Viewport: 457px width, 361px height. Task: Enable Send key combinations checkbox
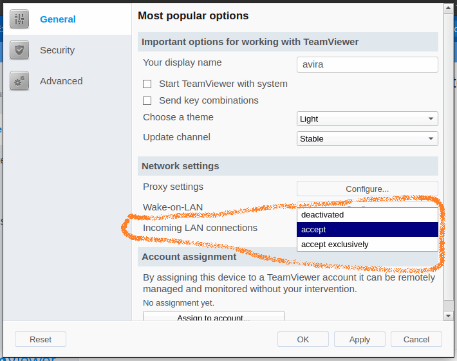tap(147, 100)
